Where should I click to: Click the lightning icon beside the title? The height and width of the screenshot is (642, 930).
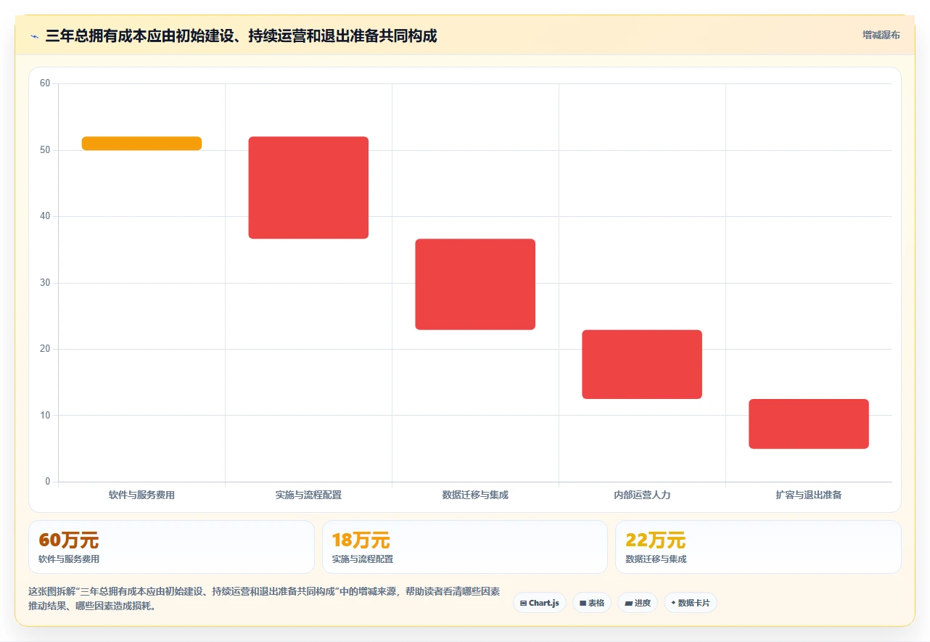tap(34, 36)
